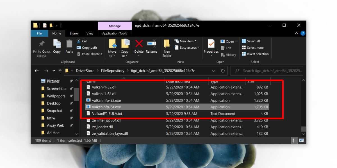Image resolution: width=337 pixels, height=168 pixels.
Task: Expand address bar history dropdown chevron
Action: (x=213, y=71)
